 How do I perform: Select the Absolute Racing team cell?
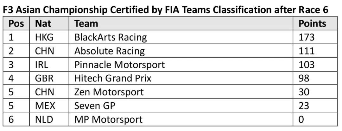tap(109, 51)
